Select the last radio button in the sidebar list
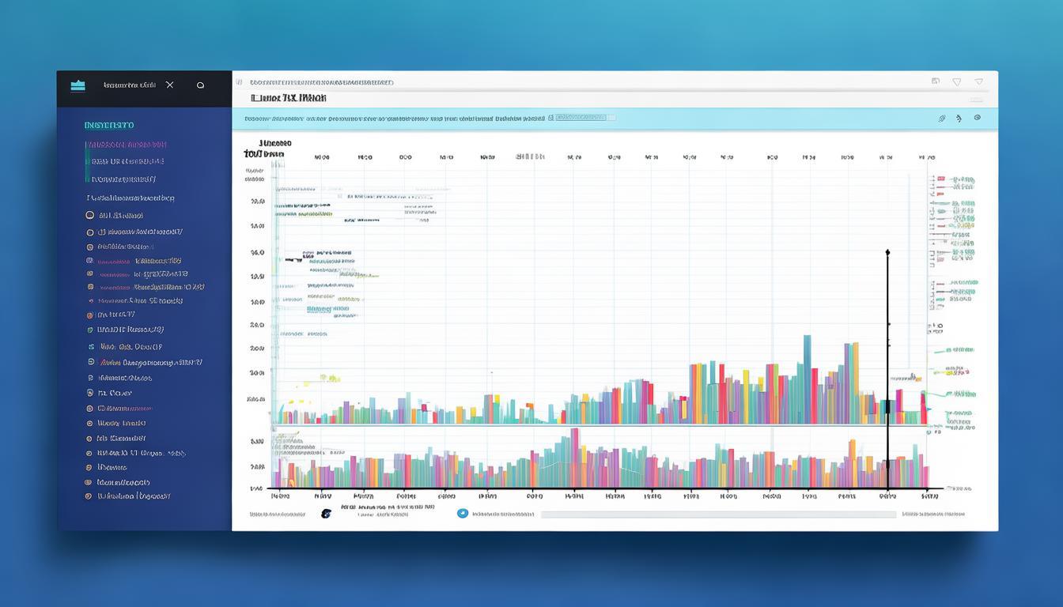 coord(89,496)
